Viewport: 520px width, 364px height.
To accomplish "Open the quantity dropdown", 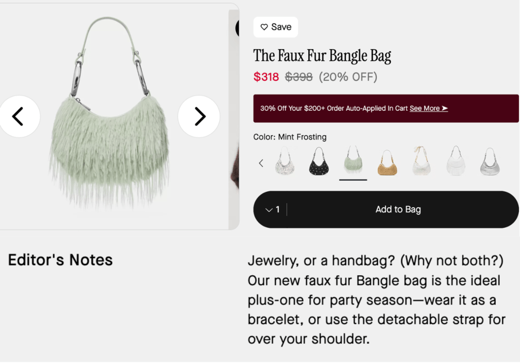I will pos(273,210).
